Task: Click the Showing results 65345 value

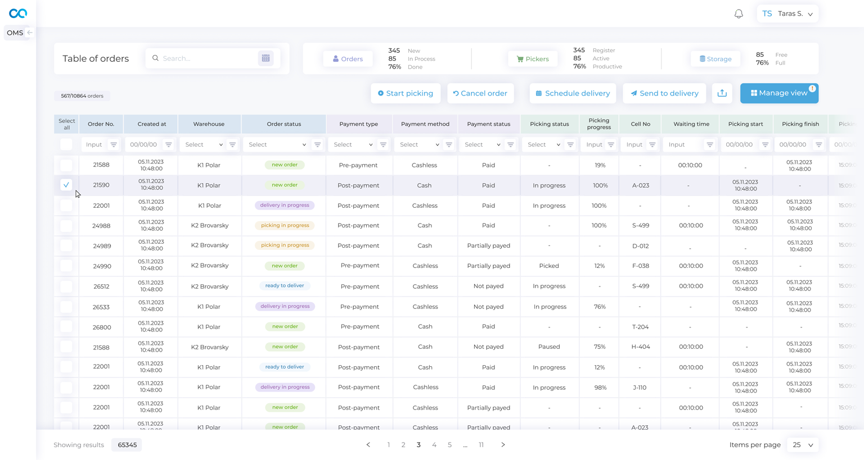Action: click(127, 445)
